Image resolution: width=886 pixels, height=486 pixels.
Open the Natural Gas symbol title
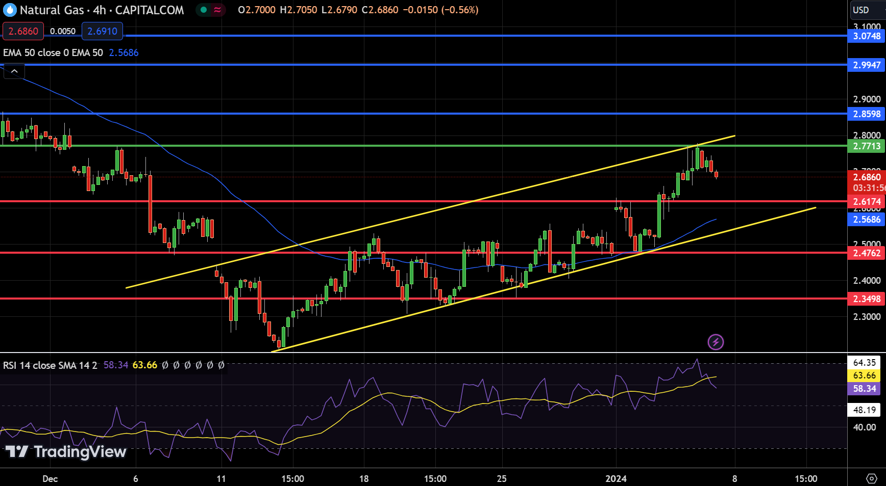tap(102, 10)
